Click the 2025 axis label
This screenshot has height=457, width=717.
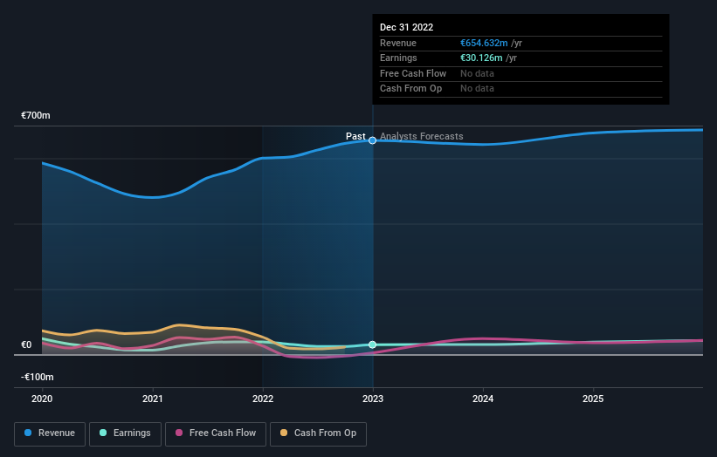tap(593, 399)
